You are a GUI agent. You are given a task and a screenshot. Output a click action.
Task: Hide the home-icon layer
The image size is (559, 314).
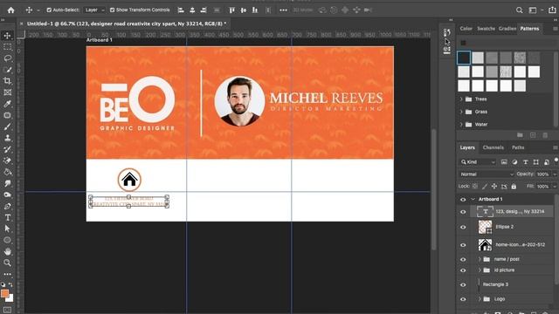463,245
